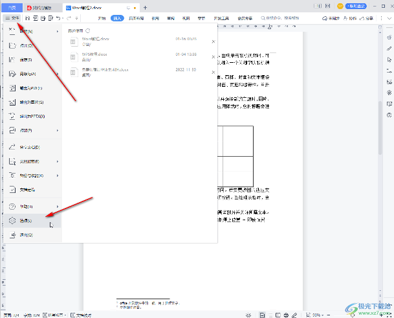Viewport: 394px width, 318px height.
Task: Click the pen icon in right sidebar
Action: (389, 49)
